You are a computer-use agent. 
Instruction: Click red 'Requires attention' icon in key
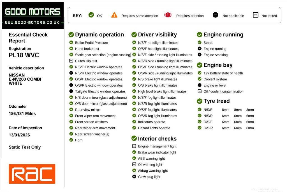pos(168,15)
